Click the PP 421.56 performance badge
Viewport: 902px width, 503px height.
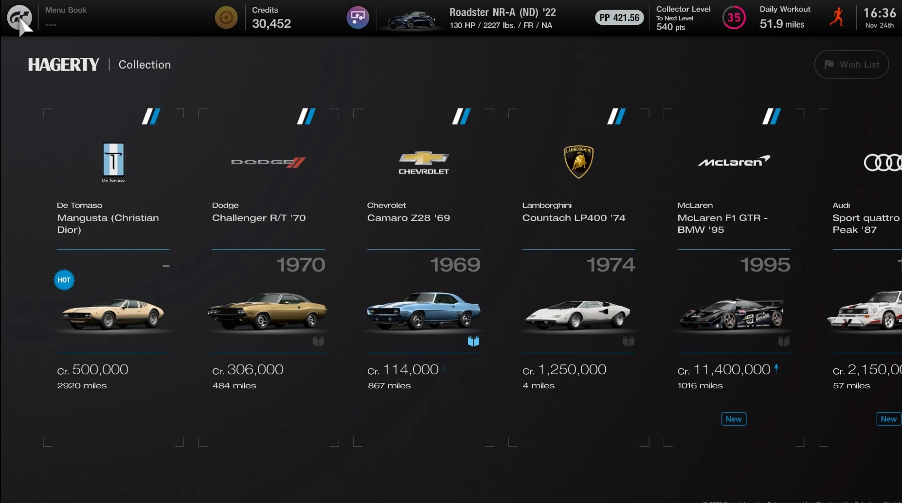tap(619, 18)
